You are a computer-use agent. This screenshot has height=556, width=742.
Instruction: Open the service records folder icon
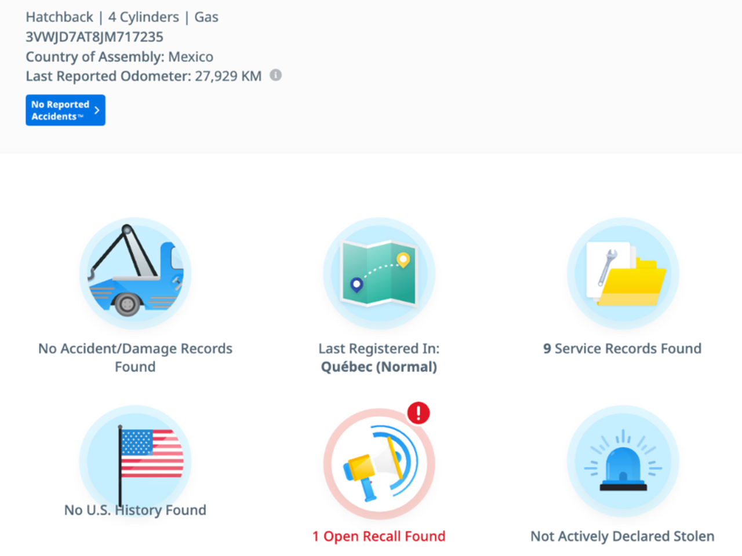[x=623, y=273]
